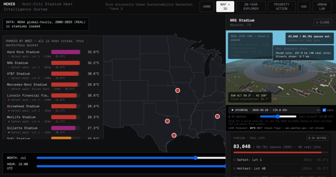Screen dimensions: 336x177
Task: Select Hard Rock Stadium in the ranking
Action: [53, 54]
